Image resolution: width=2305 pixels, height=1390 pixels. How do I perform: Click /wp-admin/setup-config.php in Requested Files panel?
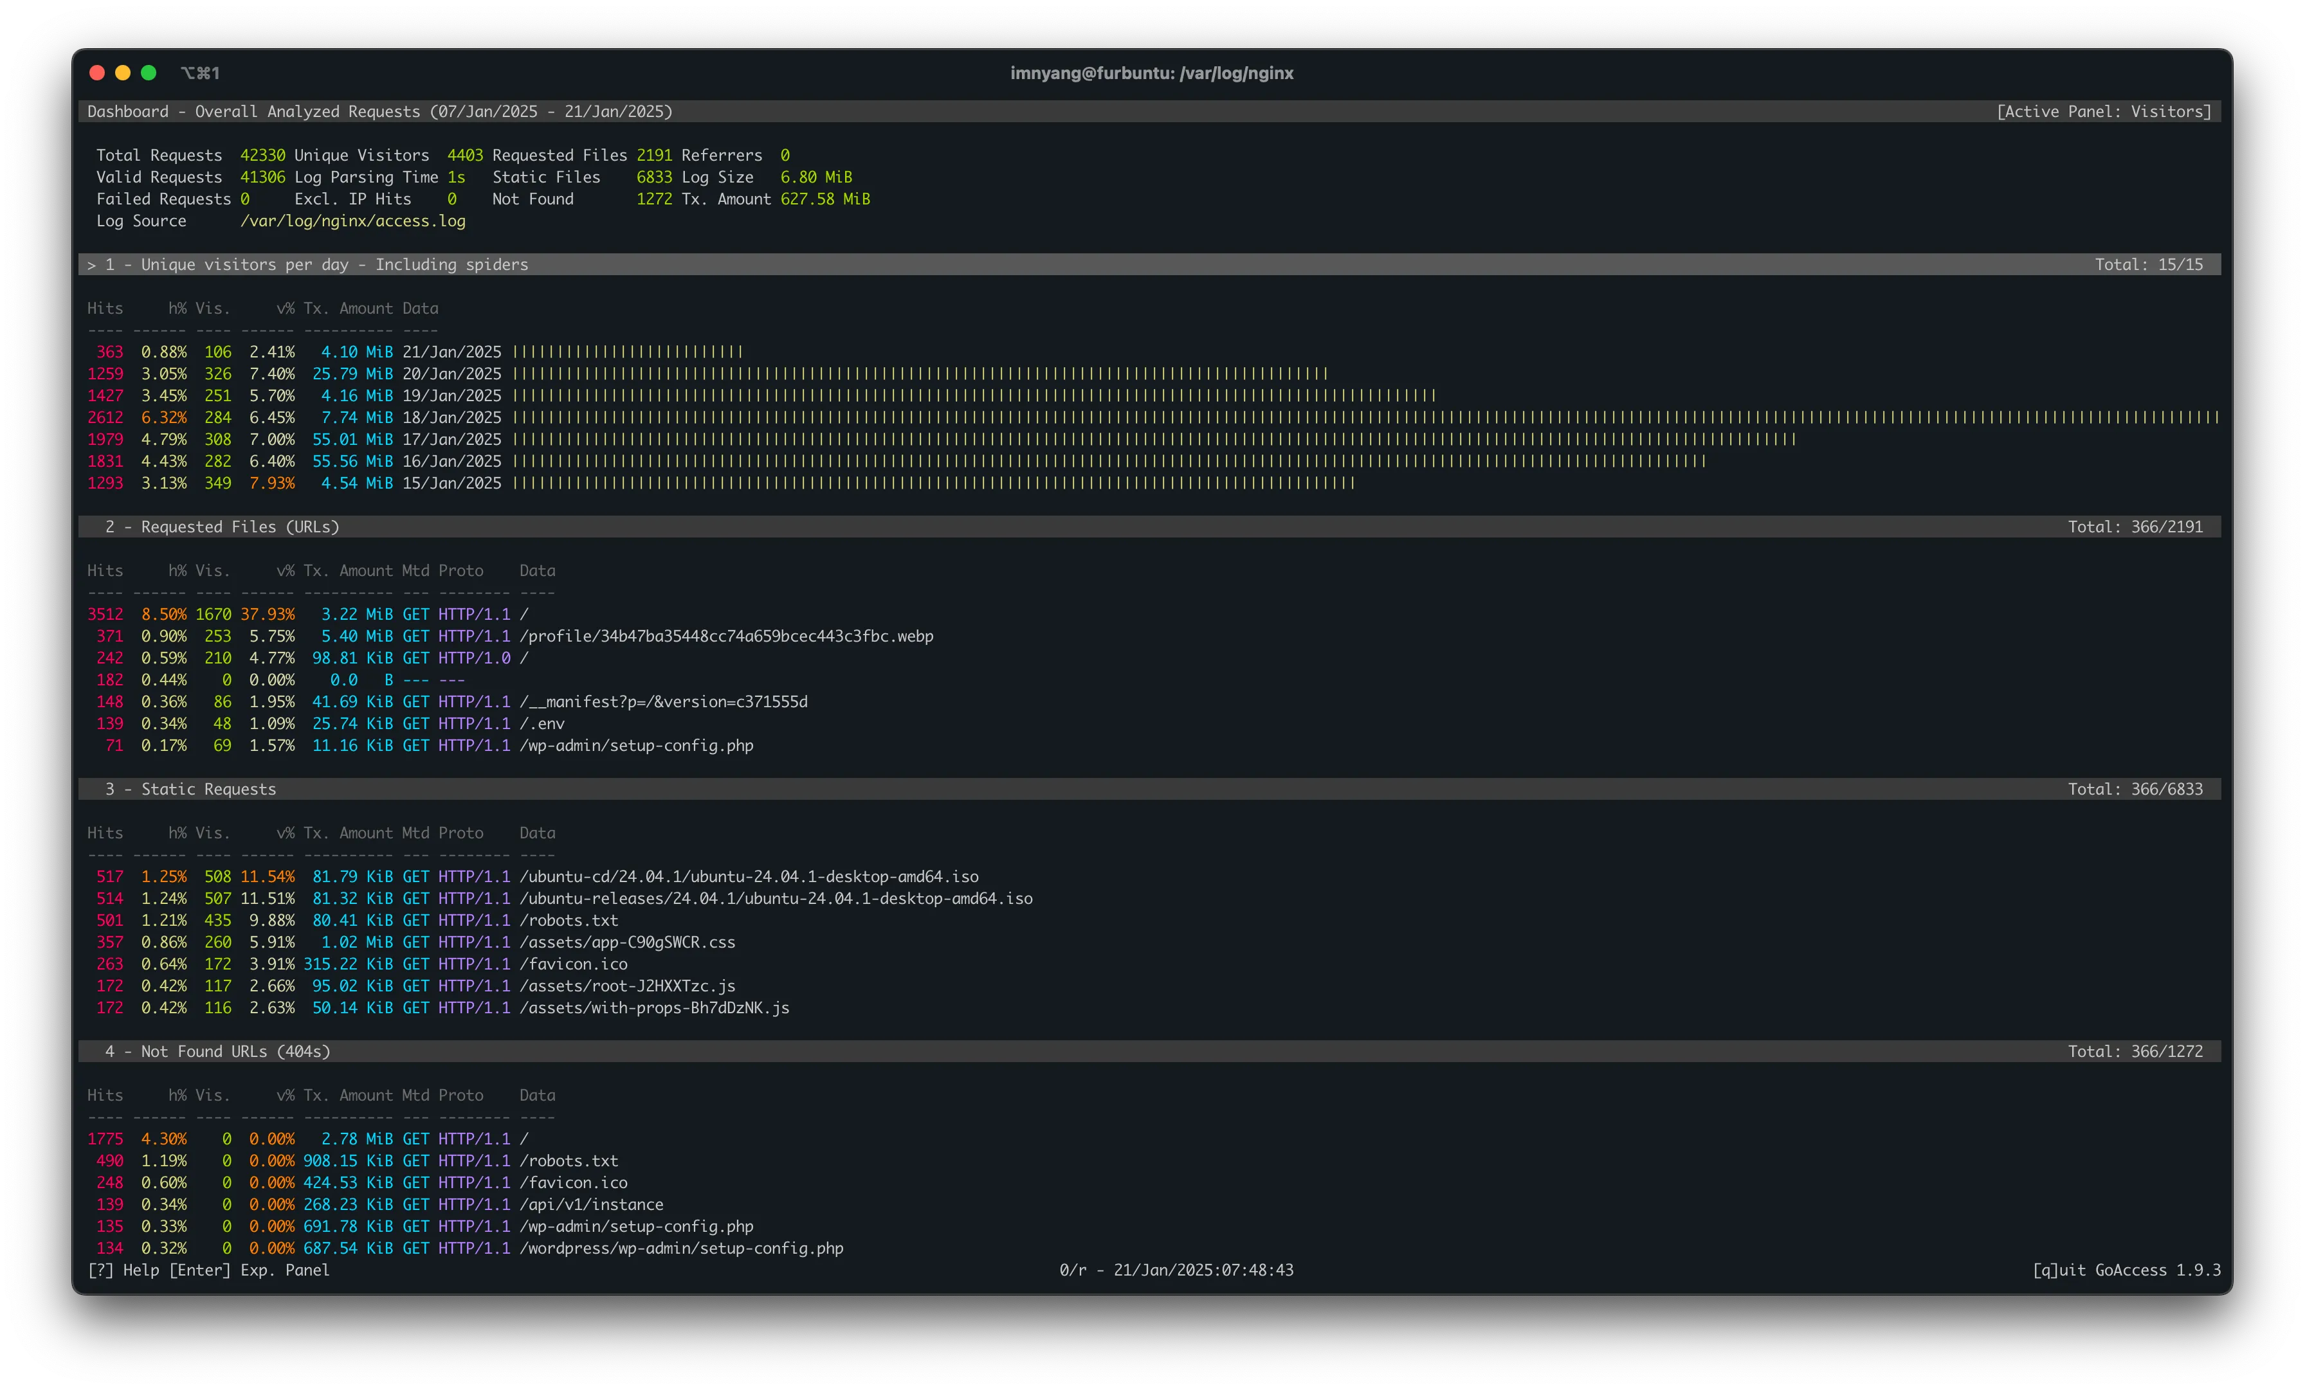[636, 746]
